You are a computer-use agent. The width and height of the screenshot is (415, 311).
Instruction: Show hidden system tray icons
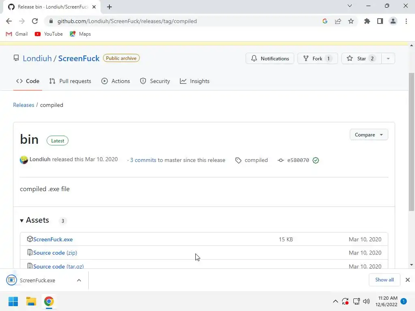(x=335, y=301)
